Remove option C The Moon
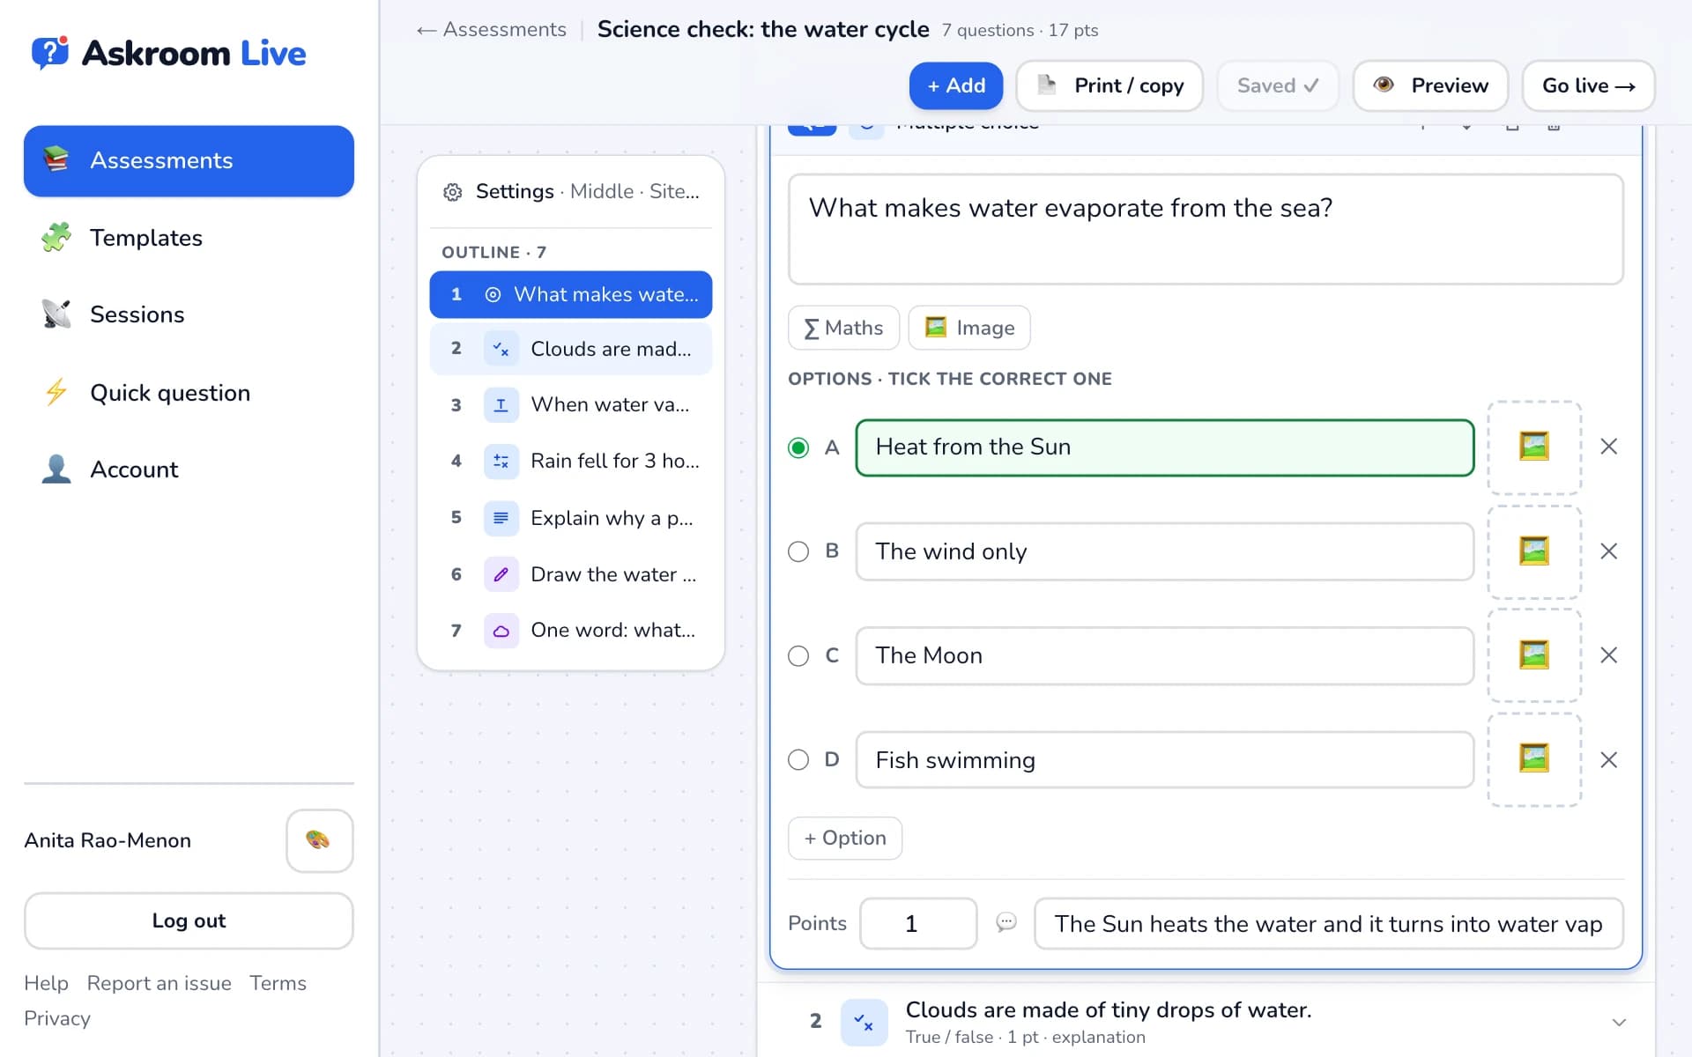Image resolution: width=1692 pixels, height=1057 pixels. point(1608,655)
